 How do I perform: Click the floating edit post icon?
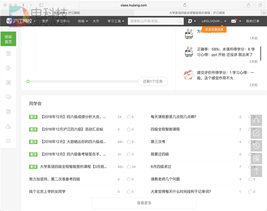(x=256, y=133)
